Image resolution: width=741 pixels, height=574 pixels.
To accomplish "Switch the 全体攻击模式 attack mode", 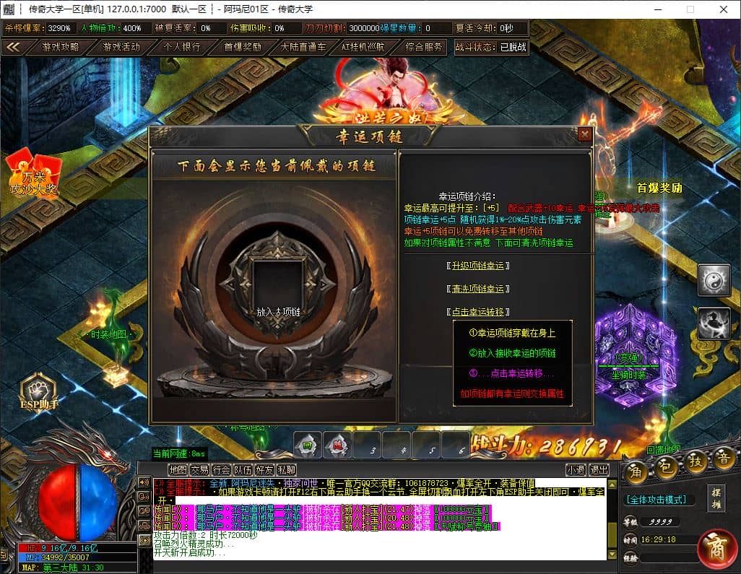I will tap(656, 500).
